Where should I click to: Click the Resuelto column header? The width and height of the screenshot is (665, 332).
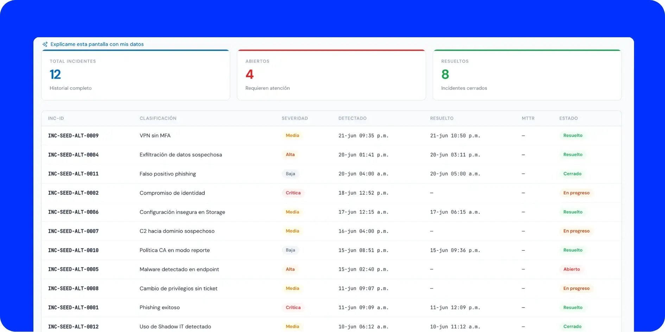pos(442,118)
